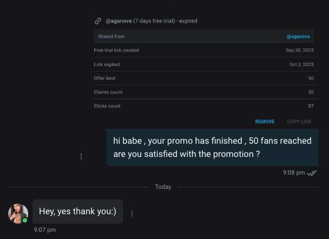Click the COPY LINK button
This screenshot has height=239, width=329.
[x=299, y=122]
